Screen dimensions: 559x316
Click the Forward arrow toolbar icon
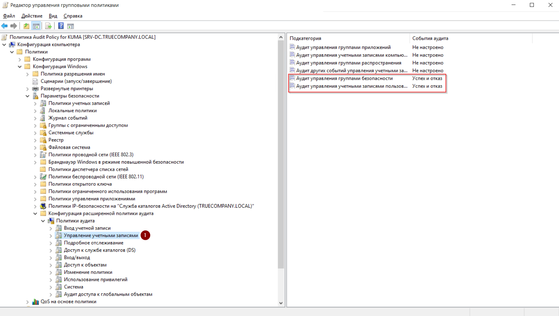(x=14, y=26)
